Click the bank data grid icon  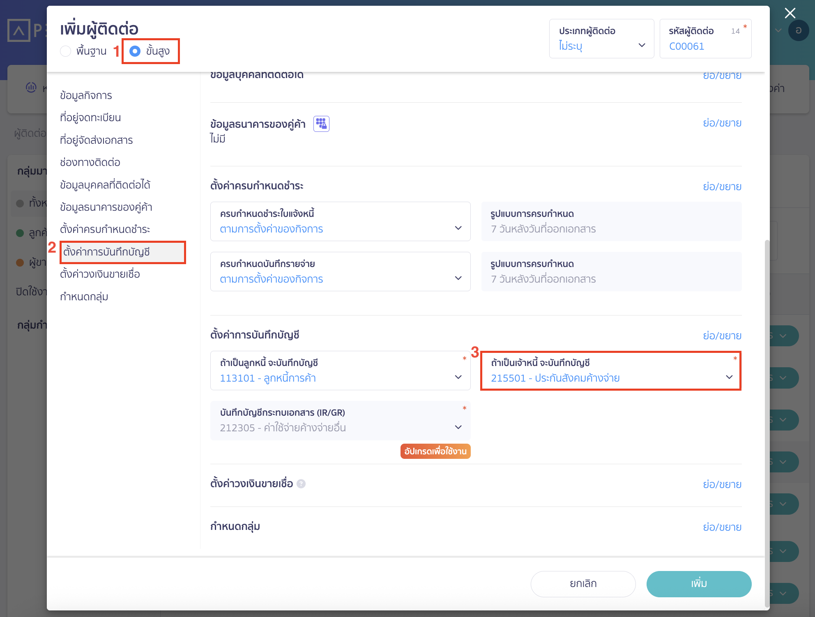(321, 124)
